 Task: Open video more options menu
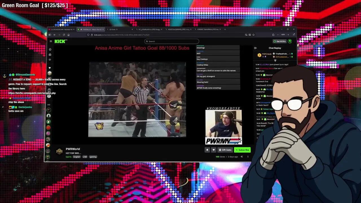point(248,157)
